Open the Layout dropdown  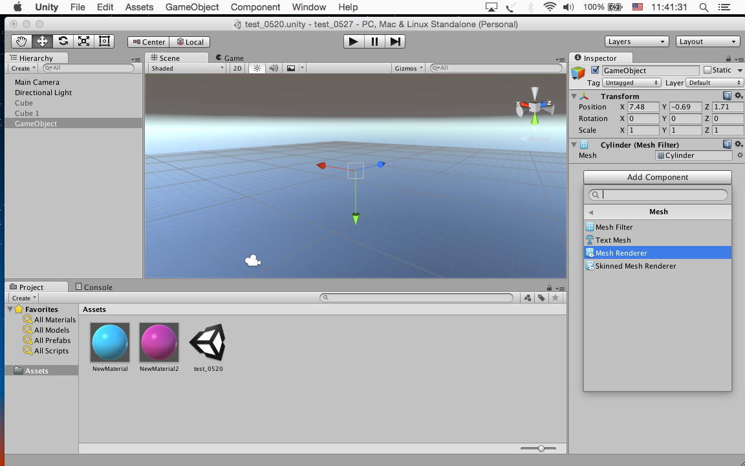click(x=707, y=42)
